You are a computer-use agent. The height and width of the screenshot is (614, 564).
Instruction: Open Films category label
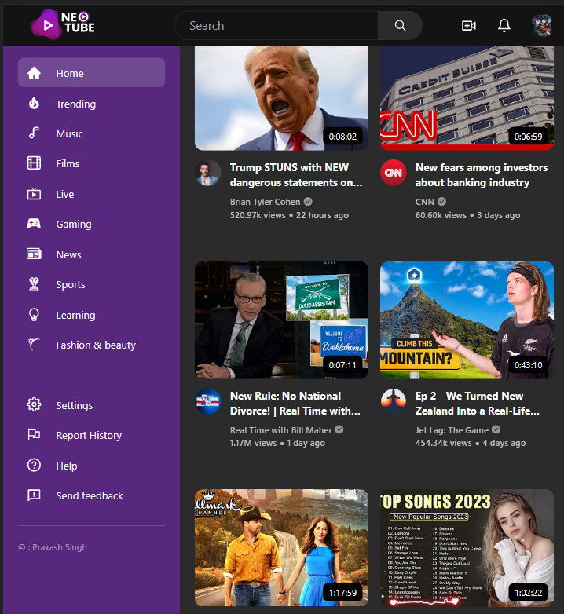68,163
